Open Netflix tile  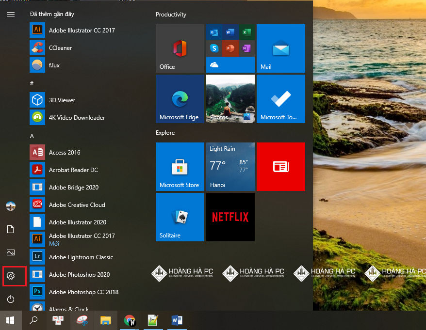coord(230,217)
